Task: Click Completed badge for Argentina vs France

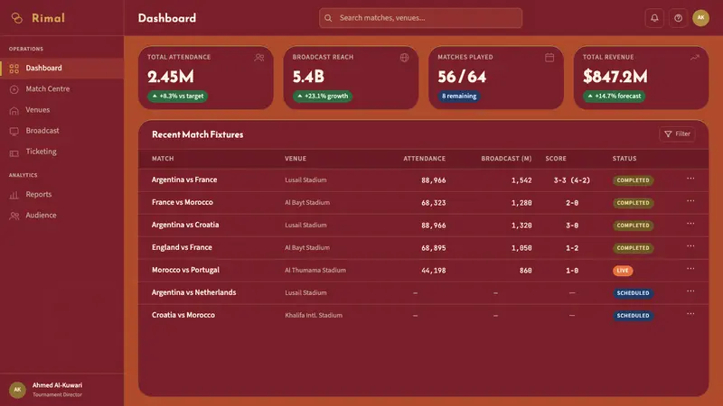Action: [x=634, y=180]
